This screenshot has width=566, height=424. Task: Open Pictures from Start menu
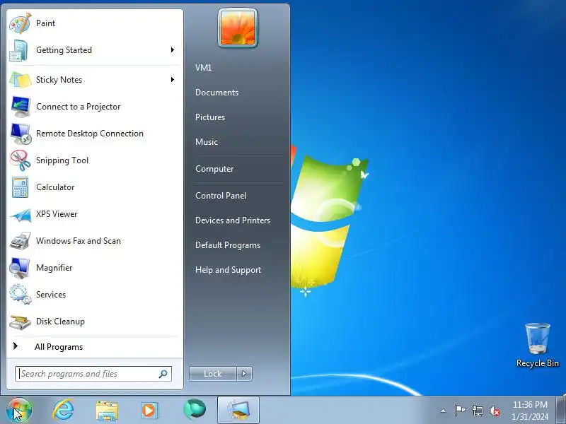click(210, 117)
